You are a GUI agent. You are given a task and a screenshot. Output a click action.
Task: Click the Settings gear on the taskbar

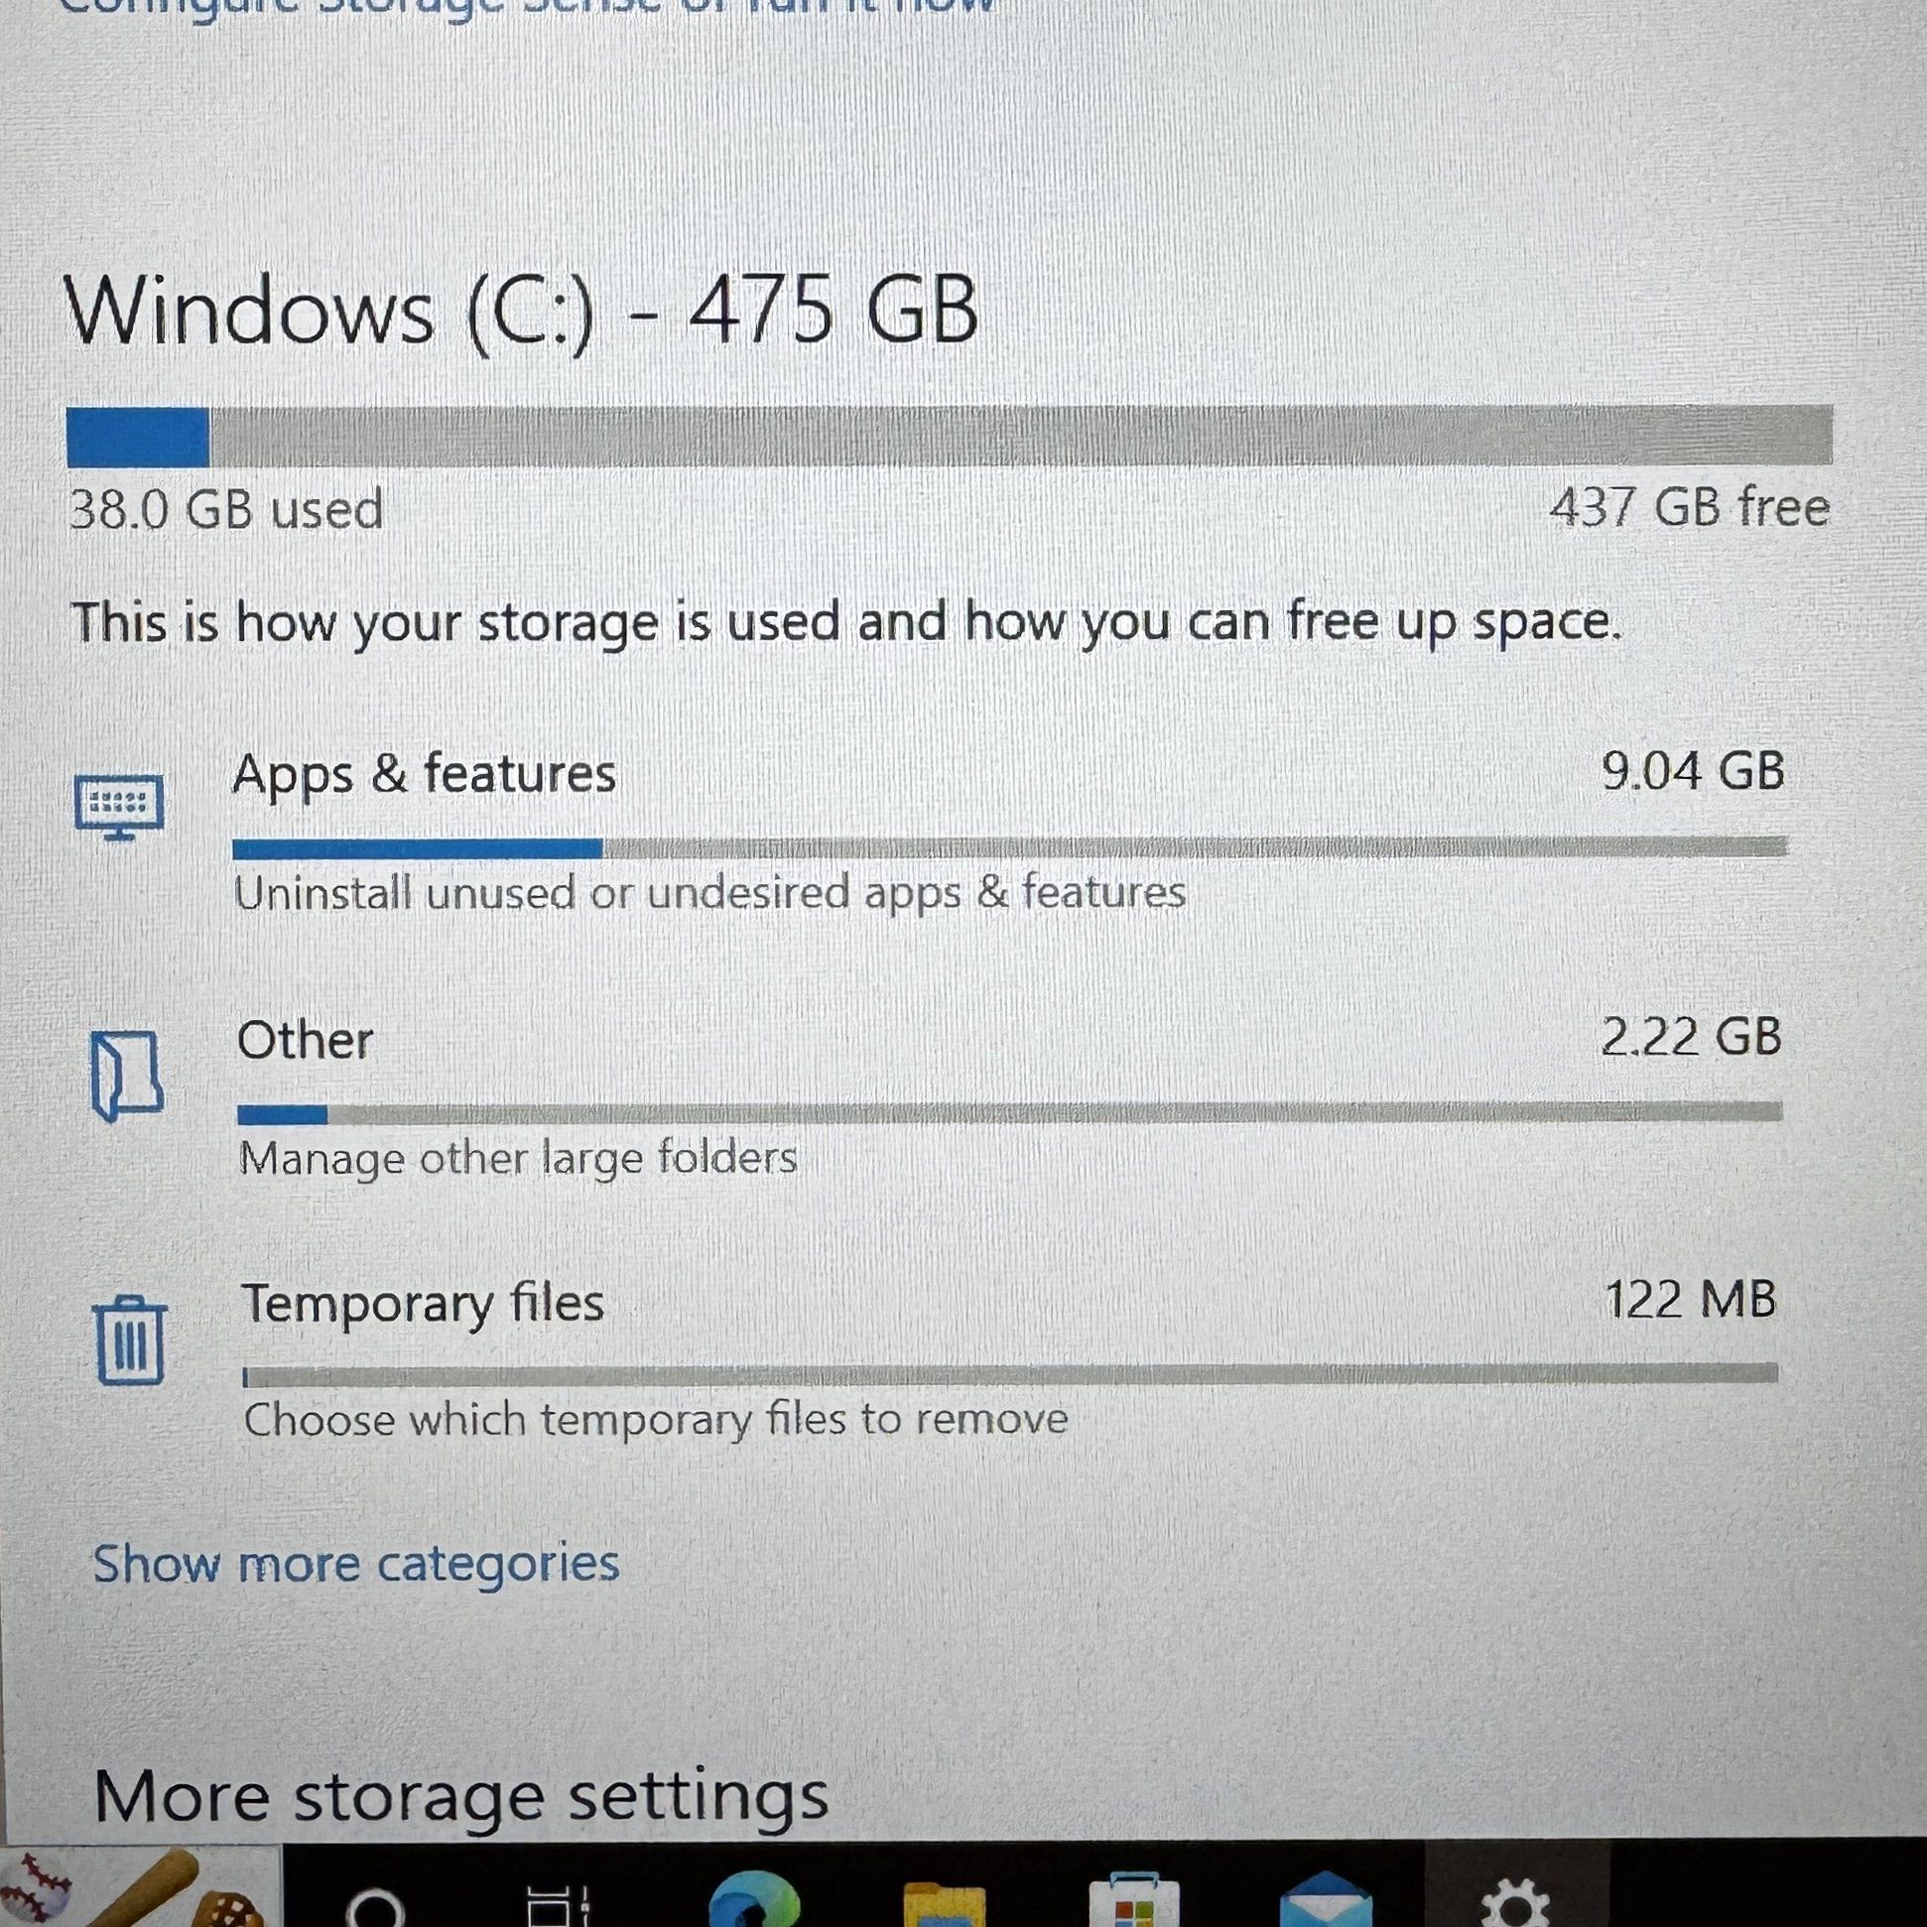(x=1515, y=1902)
